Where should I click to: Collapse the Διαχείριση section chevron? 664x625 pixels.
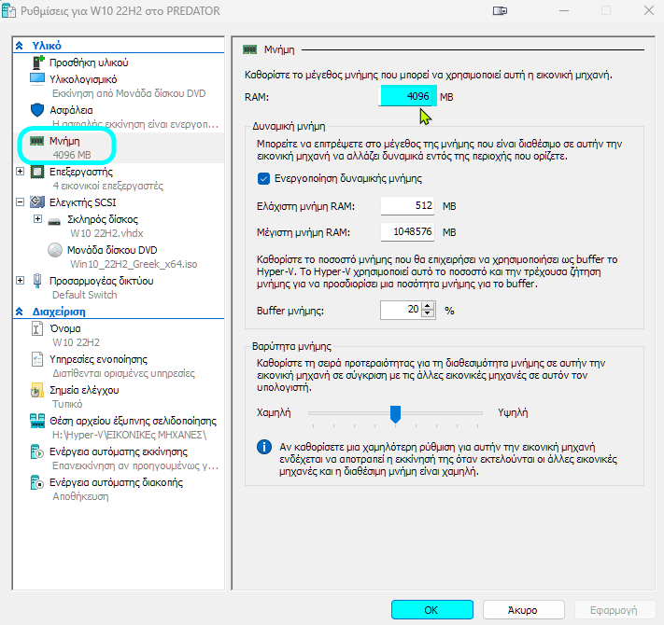coord(20,312)
